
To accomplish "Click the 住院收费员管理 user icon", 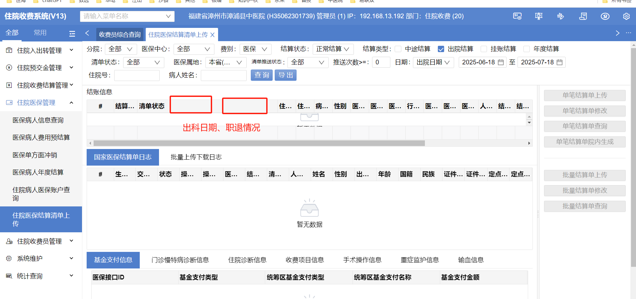I will pos(9,241).
